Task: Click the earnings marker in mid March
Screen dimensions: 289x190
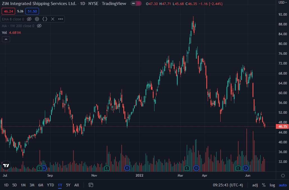Action: (187, 168)
